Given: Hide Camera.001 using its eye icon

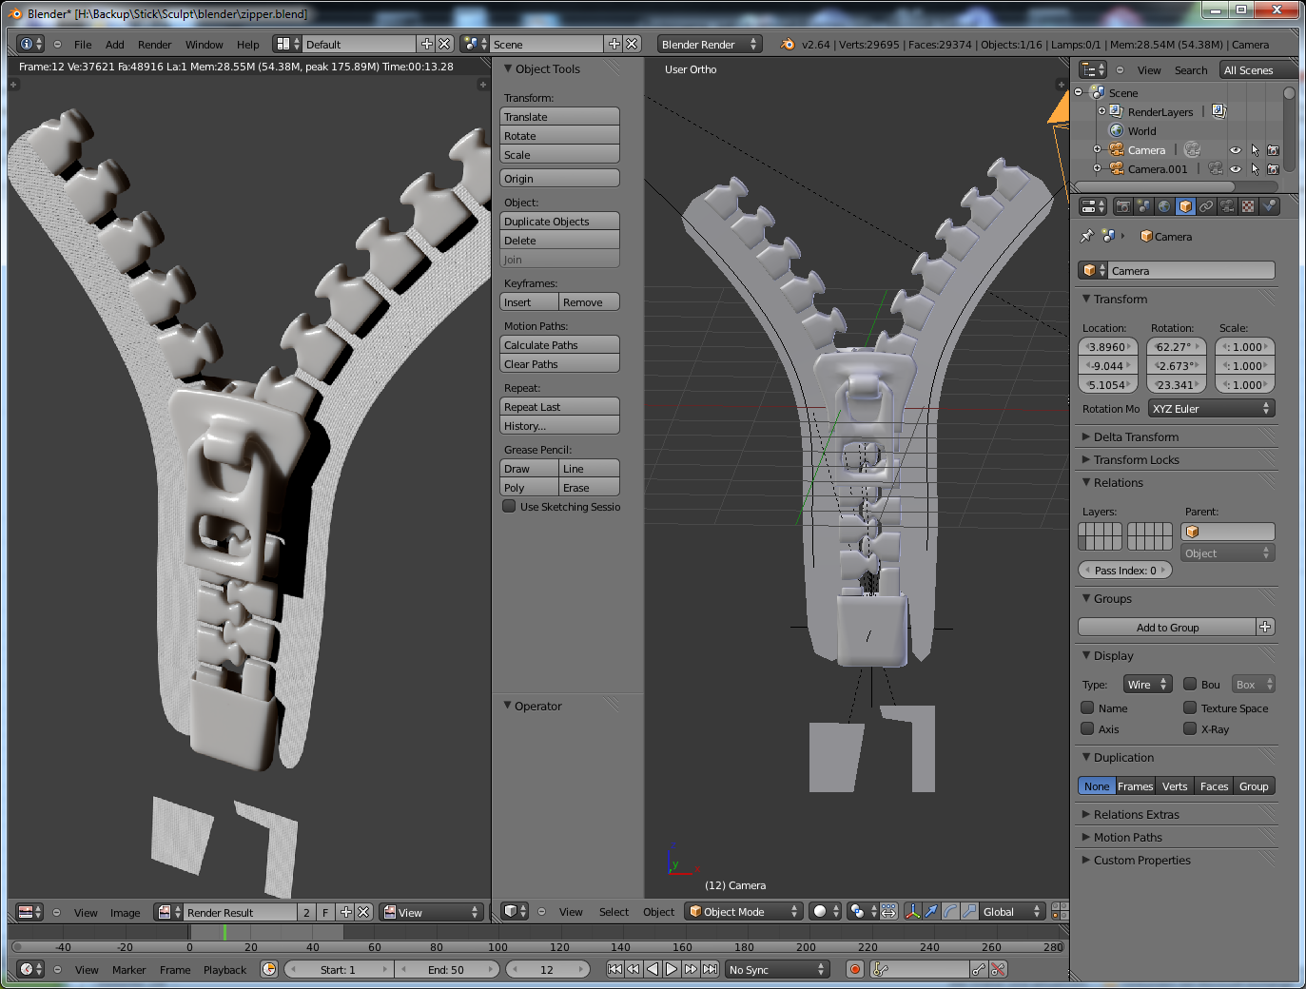Looking at the screenshot, I should [x=1235, y=169].
